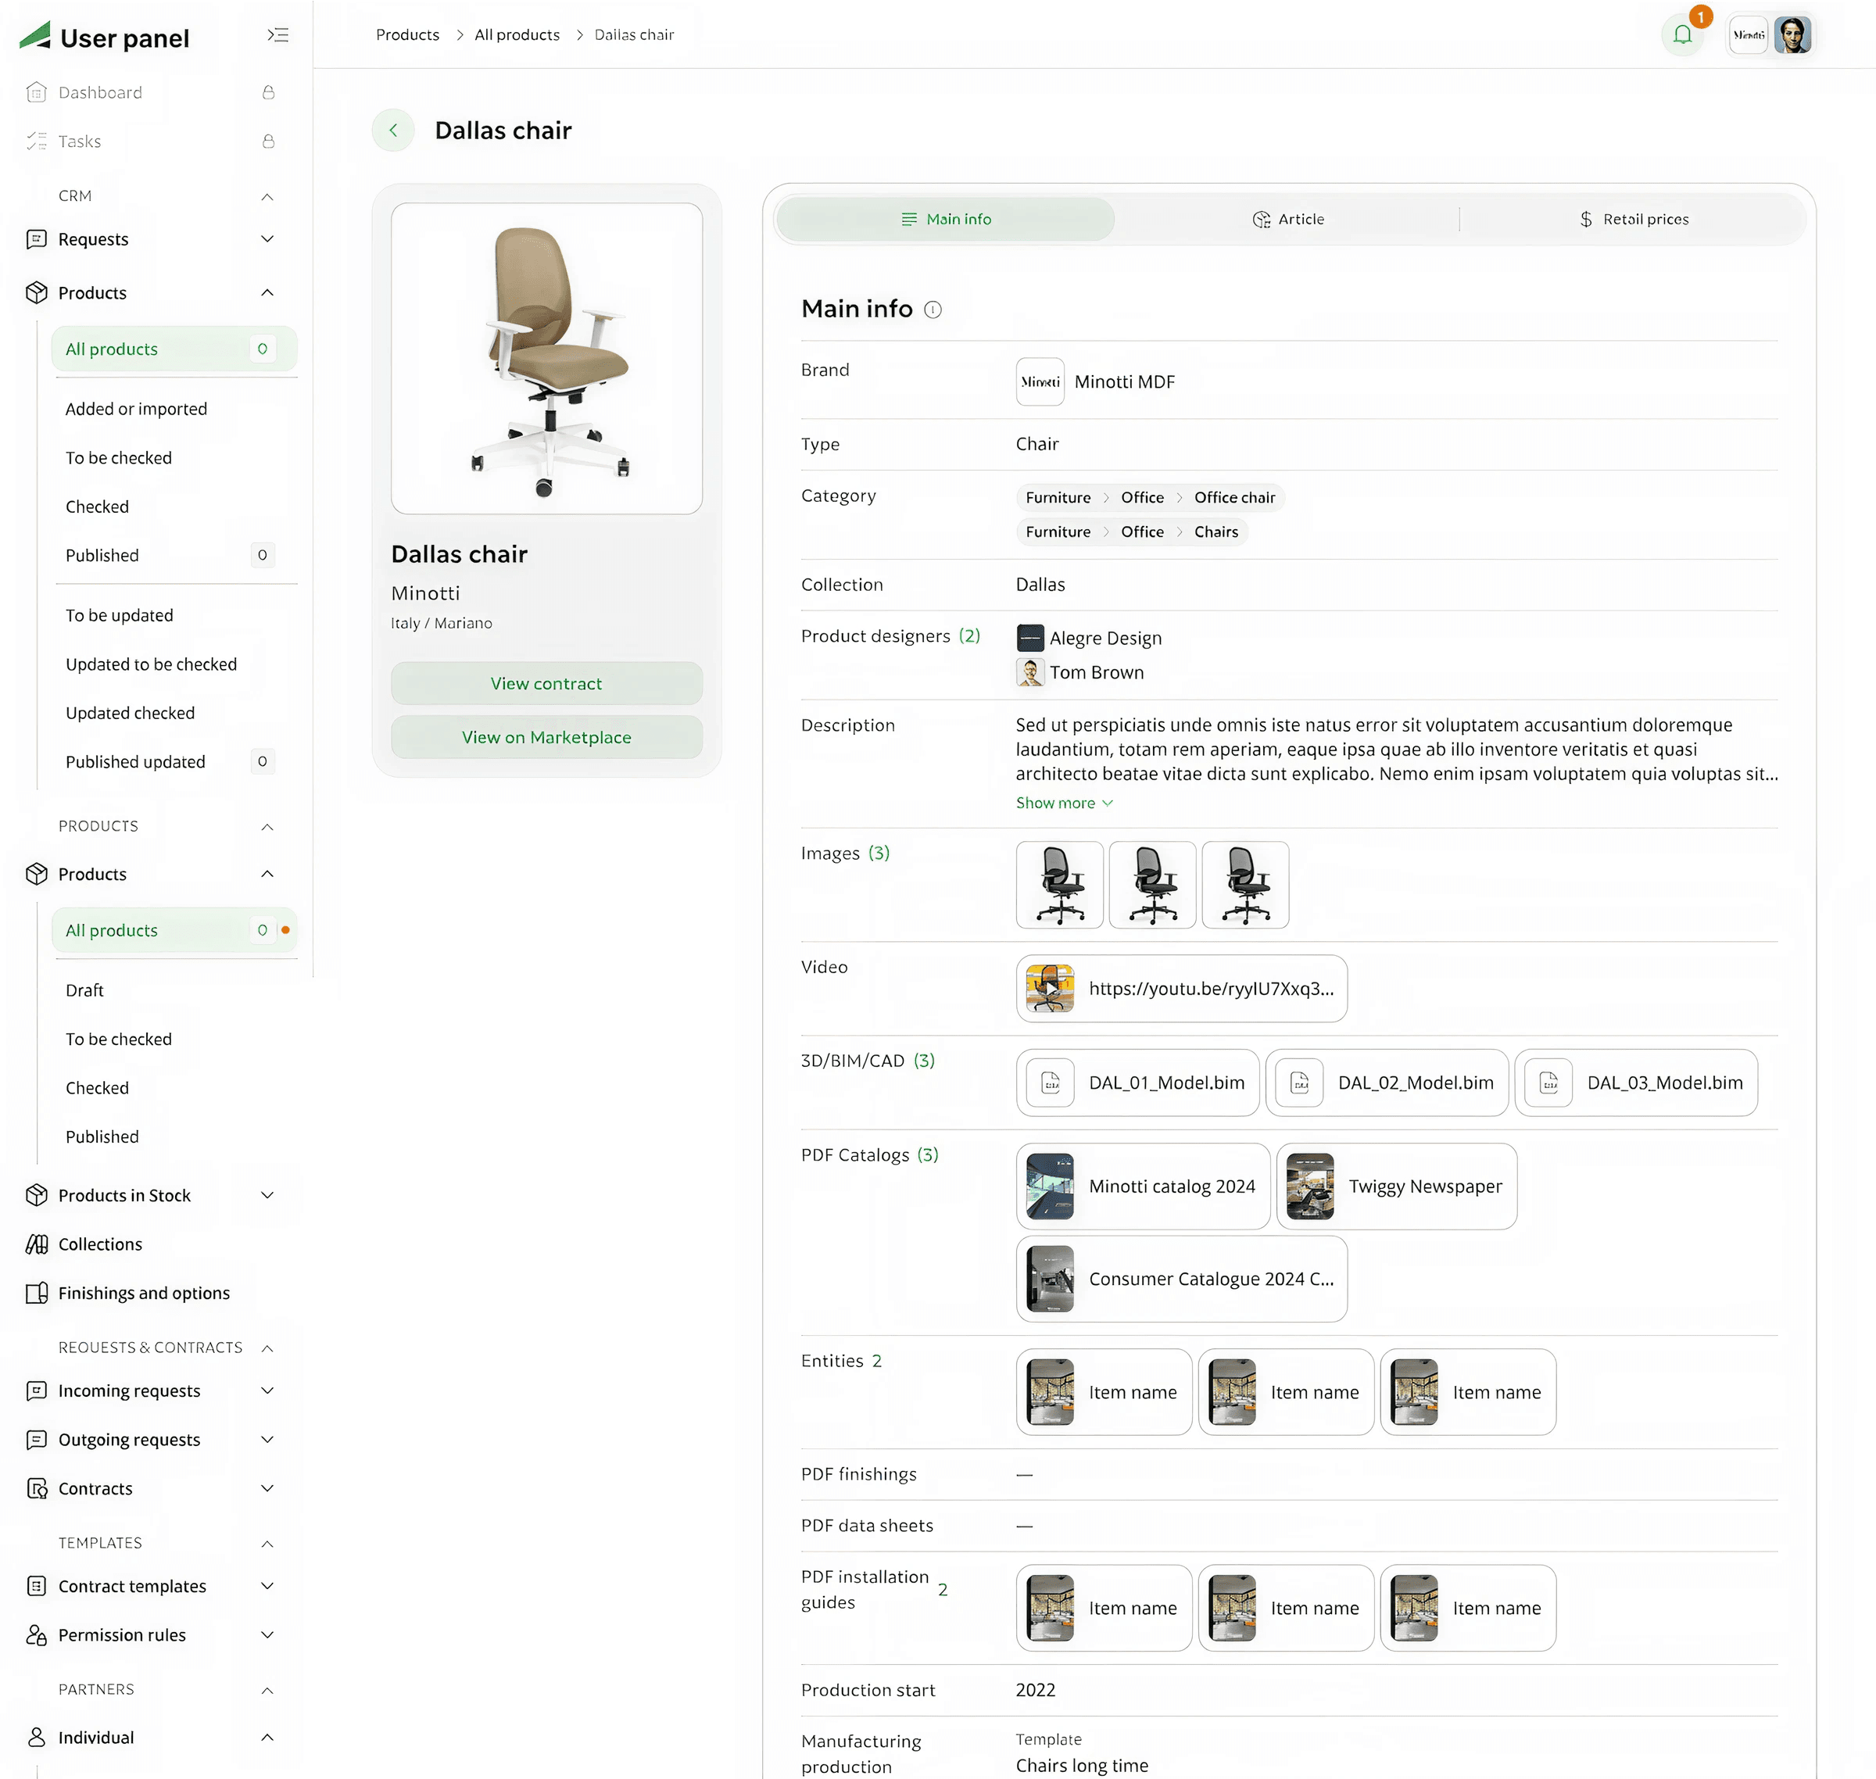Viewport: 1876px width, 1779px height.
Task: Open the first image thumbnail in Images row
Action: (1059, 885)
